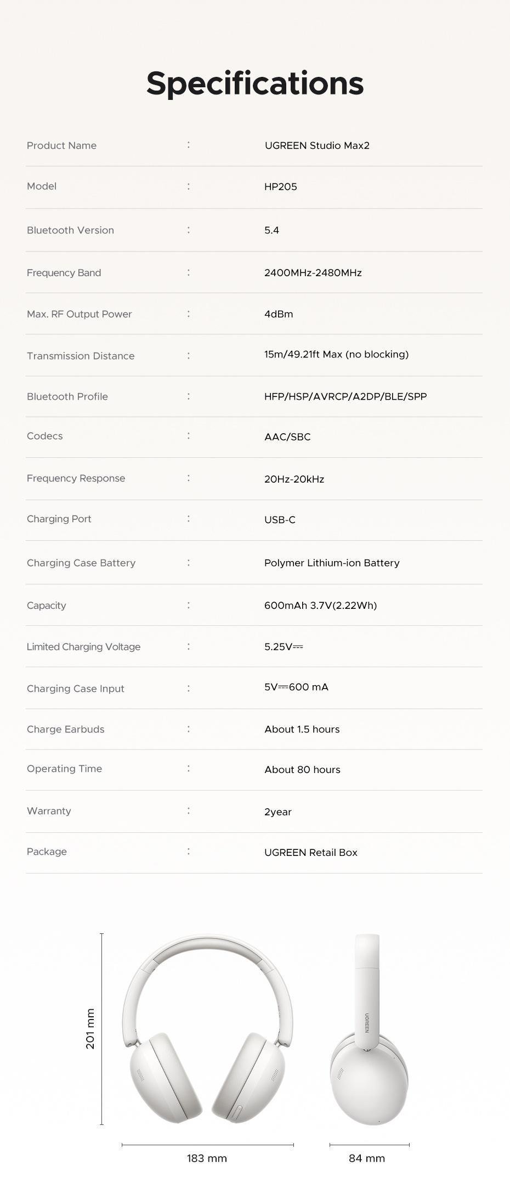Image resolution: width=510 pixels, height=1204 pixels.
Task: Click the 201 mm height label
Action: coord(90,1028)
